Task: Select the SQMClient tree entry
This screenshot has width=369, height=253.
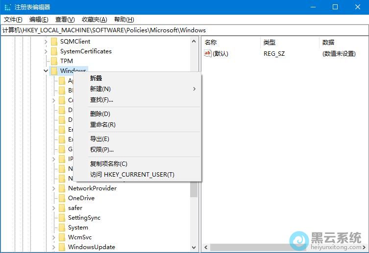Action: (75, 42)
